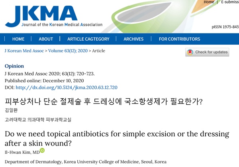Click the Korean article title
The width and height of the screenshot is (239, 167).
(x=104, y=101)
